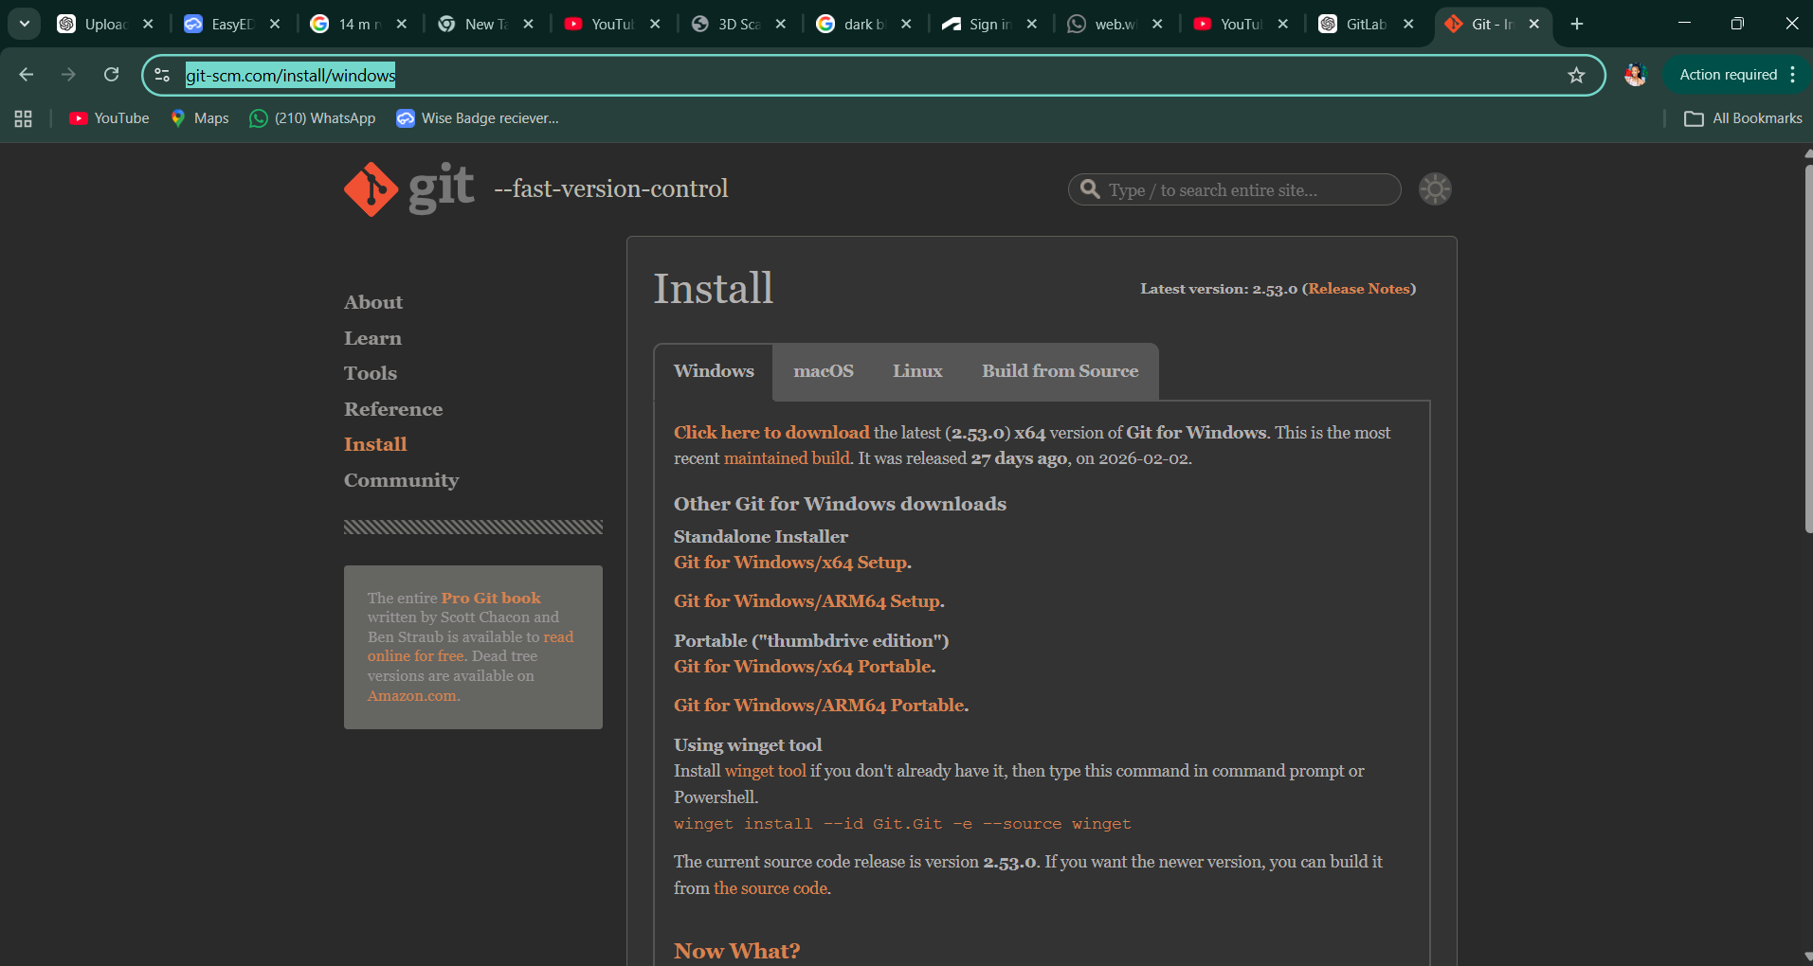This screenshot has width=1813, height=966.
Task: Toggle the dark/light theme sun icon
Action: [x=1435, y=189]
